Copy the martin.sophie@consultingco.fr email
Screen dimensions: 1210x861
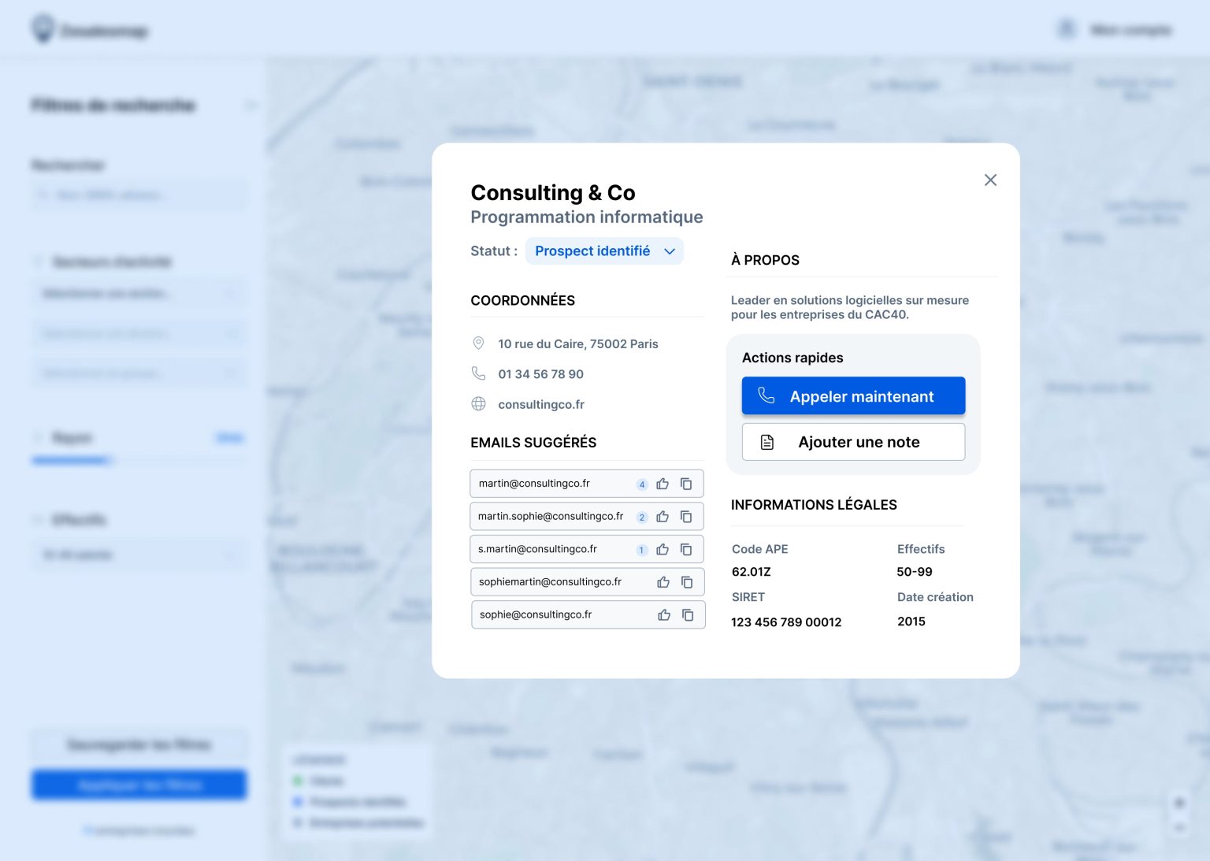click(x=686, y=517)
